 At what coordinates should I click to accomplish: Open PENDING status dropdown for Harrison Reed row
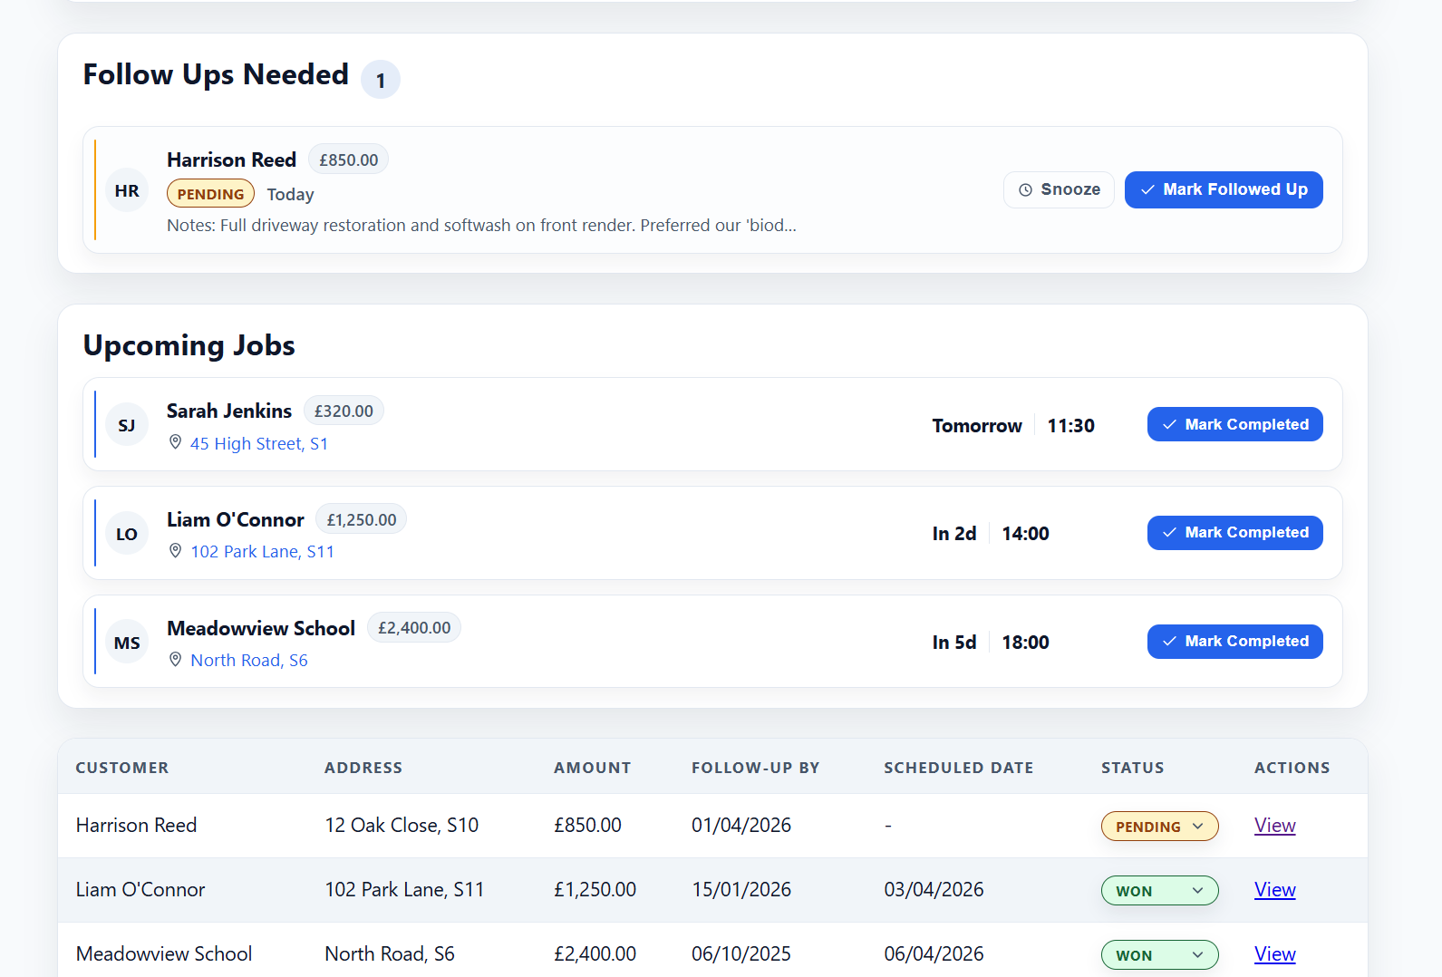(x=1159, y=827)
